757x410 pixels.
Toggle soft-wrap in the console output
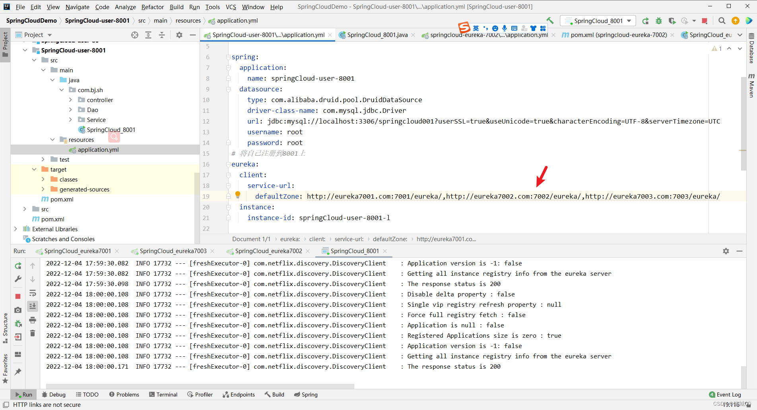click(33, 293)
